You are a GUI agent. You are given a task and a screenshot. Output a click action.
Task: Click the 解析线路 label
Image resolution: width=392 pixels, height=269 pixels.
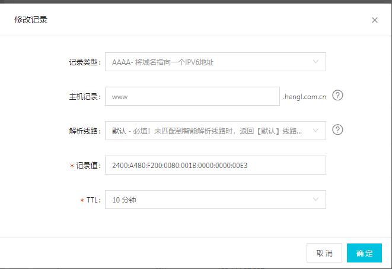coord(85,131)
